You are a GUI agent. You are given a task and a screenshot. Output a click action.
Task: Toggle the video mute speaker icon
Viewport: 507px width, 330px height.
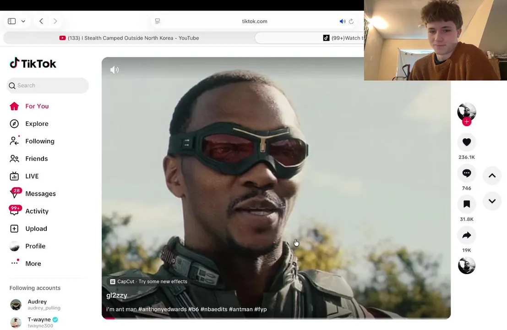point(114,70)
